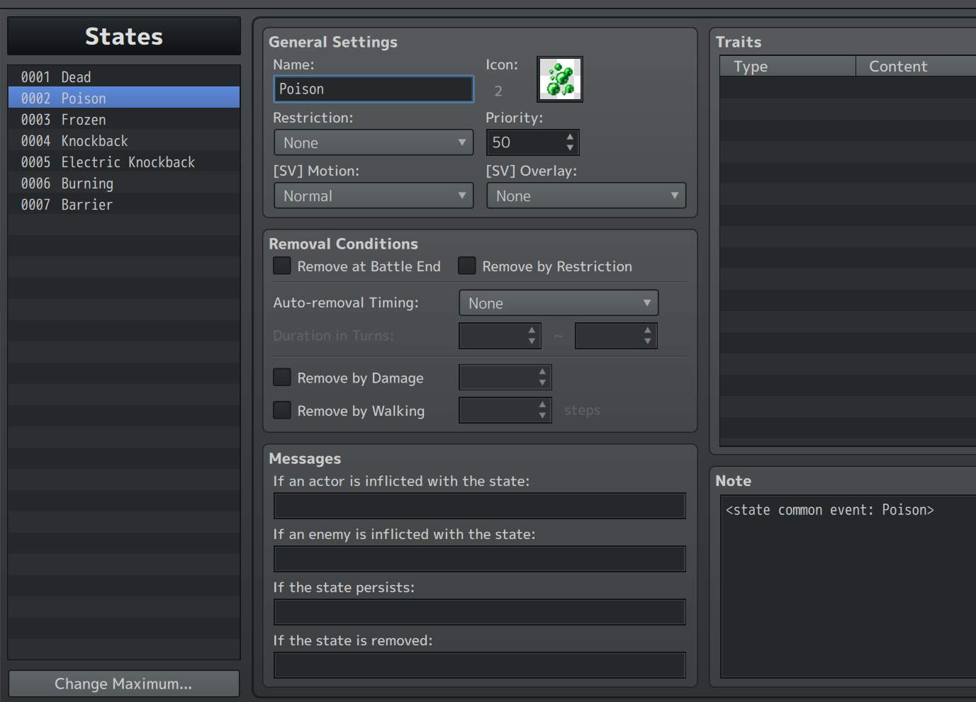Image resolution: width=976 pixels, height=702 pixels.
Task: Check the Remove by Damage option
Action: click(x=282, y=377)
